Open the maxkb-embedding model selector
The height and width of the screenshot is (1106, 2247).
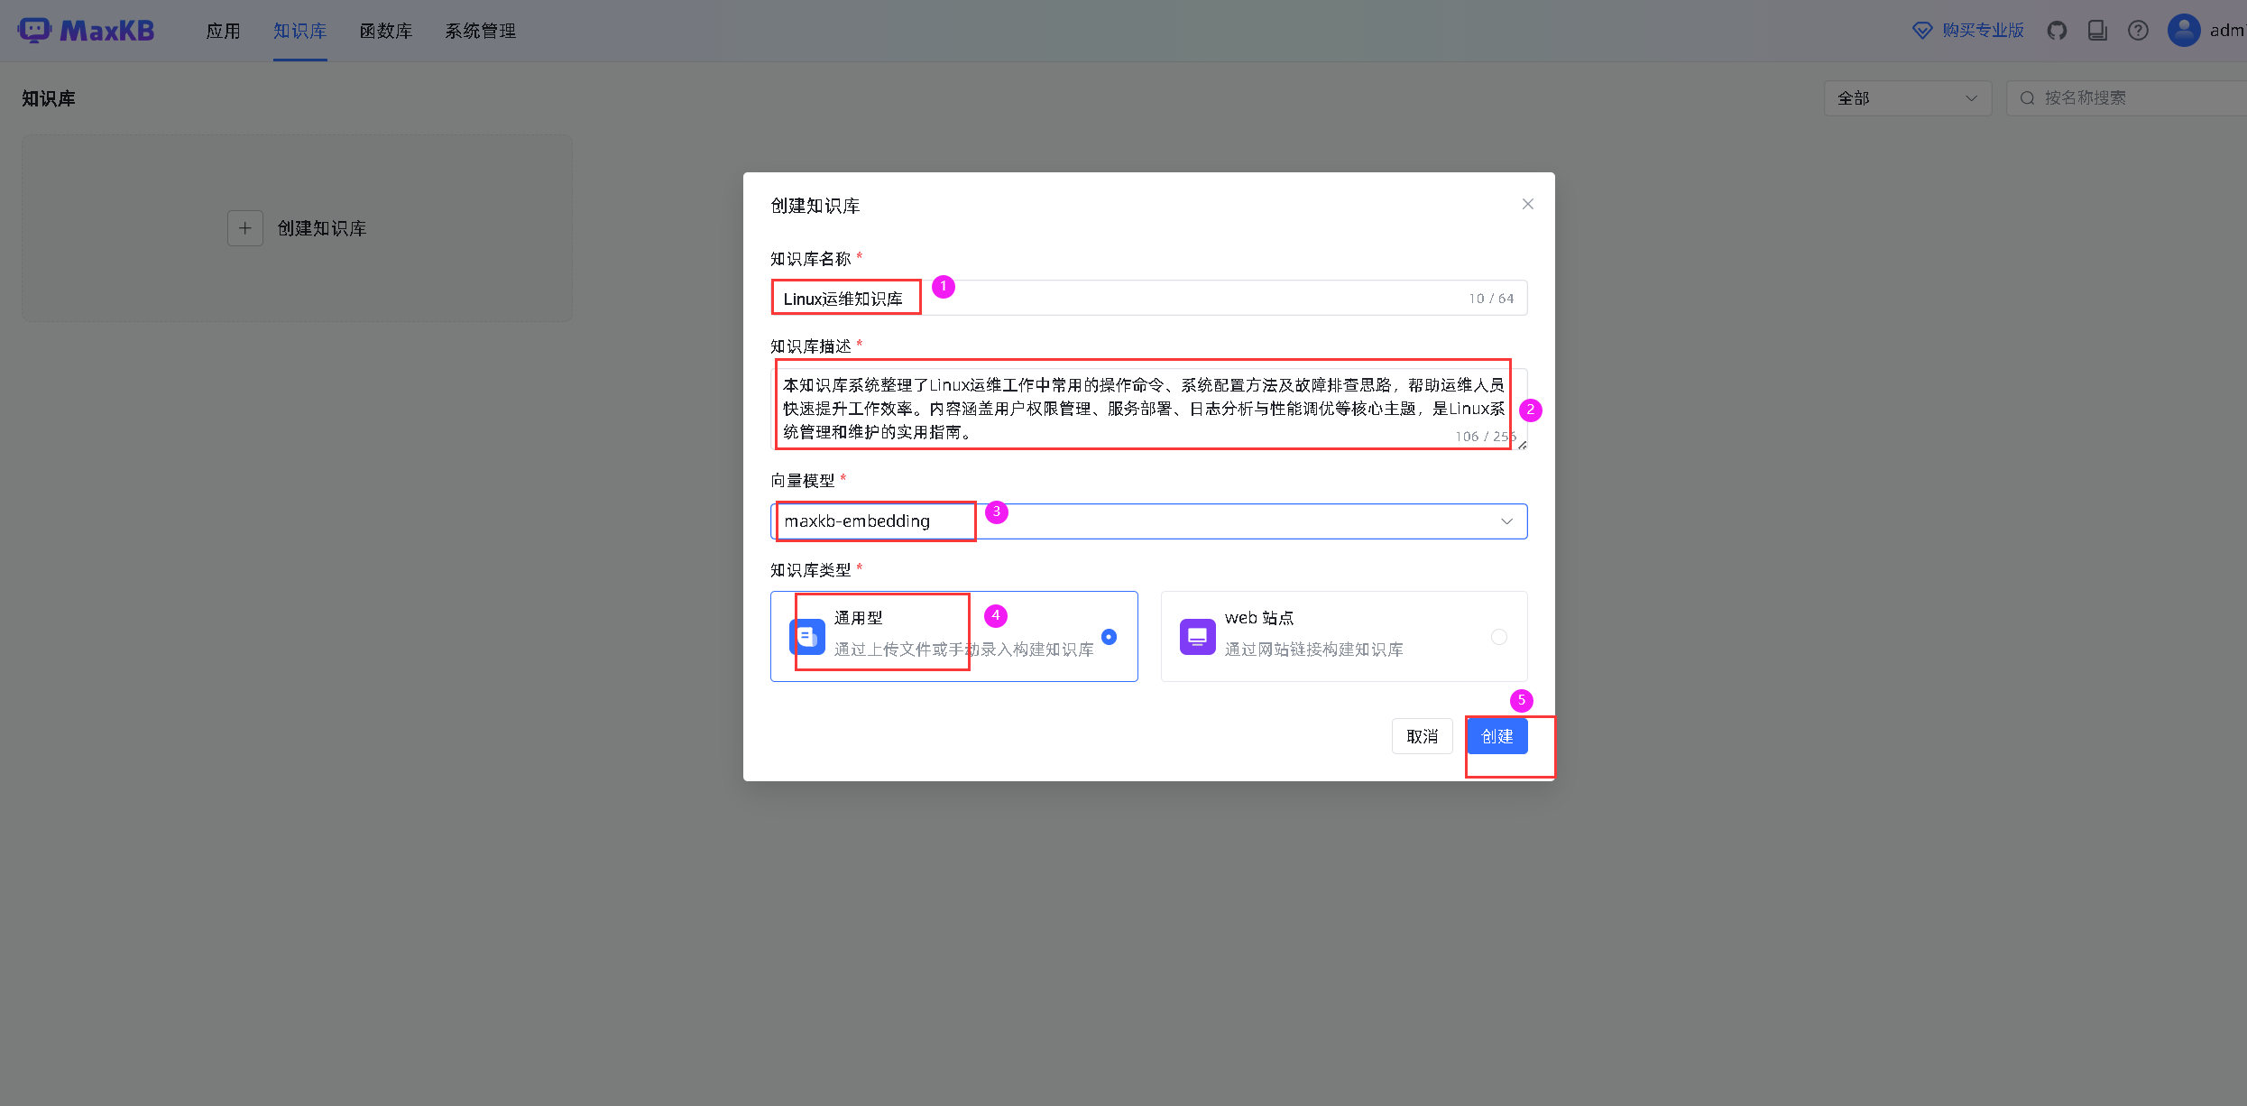875,521
